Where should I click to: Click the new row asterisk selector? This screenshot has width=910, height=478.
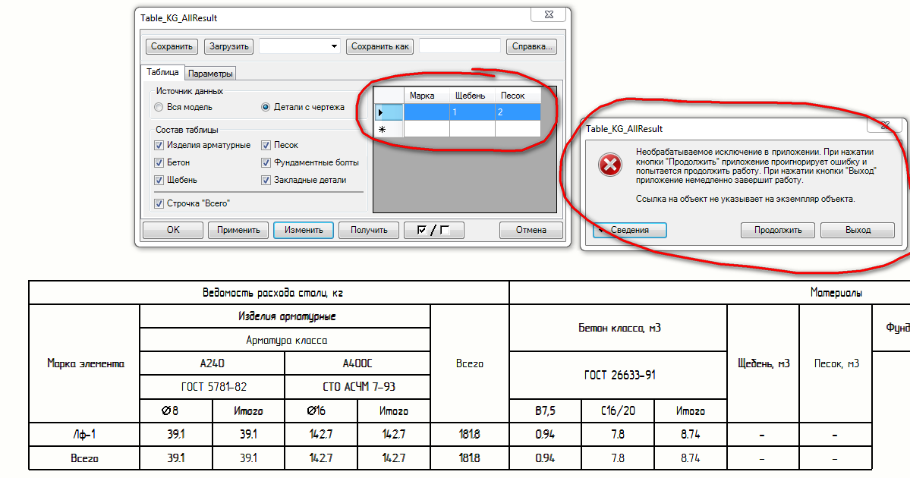pos(389,129)
